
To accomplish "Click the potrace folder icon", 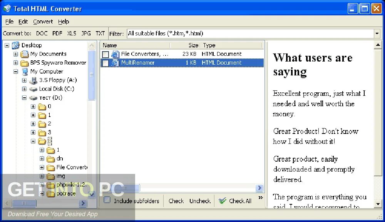I will 51,194.
